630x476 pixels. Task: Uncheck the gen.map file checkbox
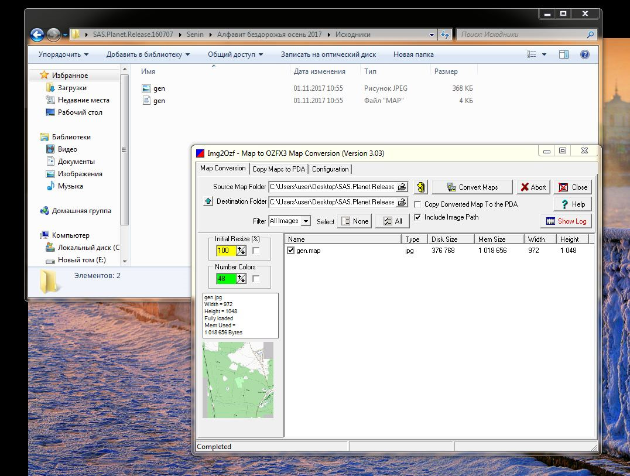click(291, 251)
